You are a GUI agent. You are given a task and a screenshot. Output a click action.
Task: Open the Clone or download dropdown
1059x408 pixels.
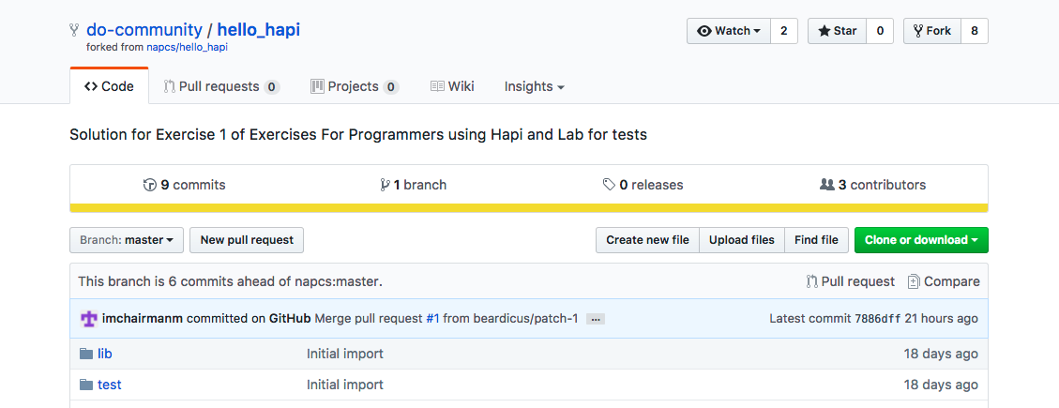coord(921,240)
